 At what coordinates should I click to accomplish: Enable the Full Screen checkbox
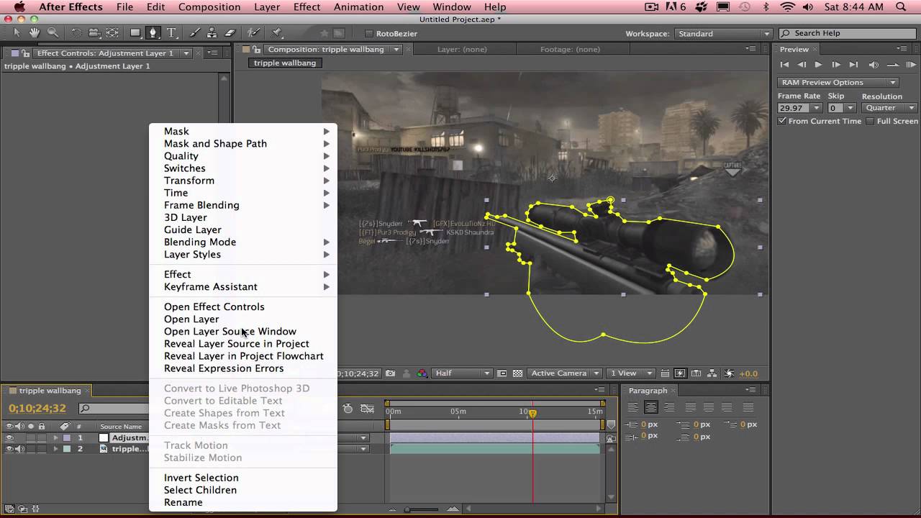point(870,121)
